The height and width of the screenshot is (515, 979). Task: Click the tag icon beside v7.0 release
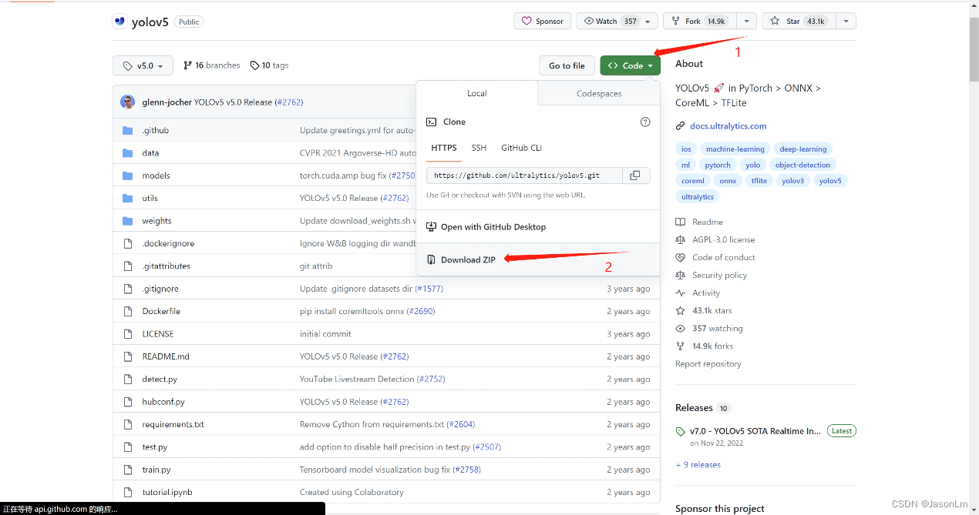point(680,431)
